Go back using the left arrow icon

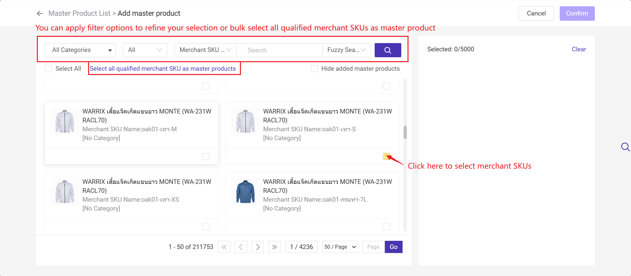coord(40,13)
